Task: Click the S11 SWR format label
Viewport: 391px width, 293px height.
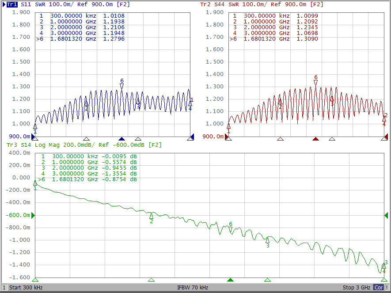Action: [40, 4]
